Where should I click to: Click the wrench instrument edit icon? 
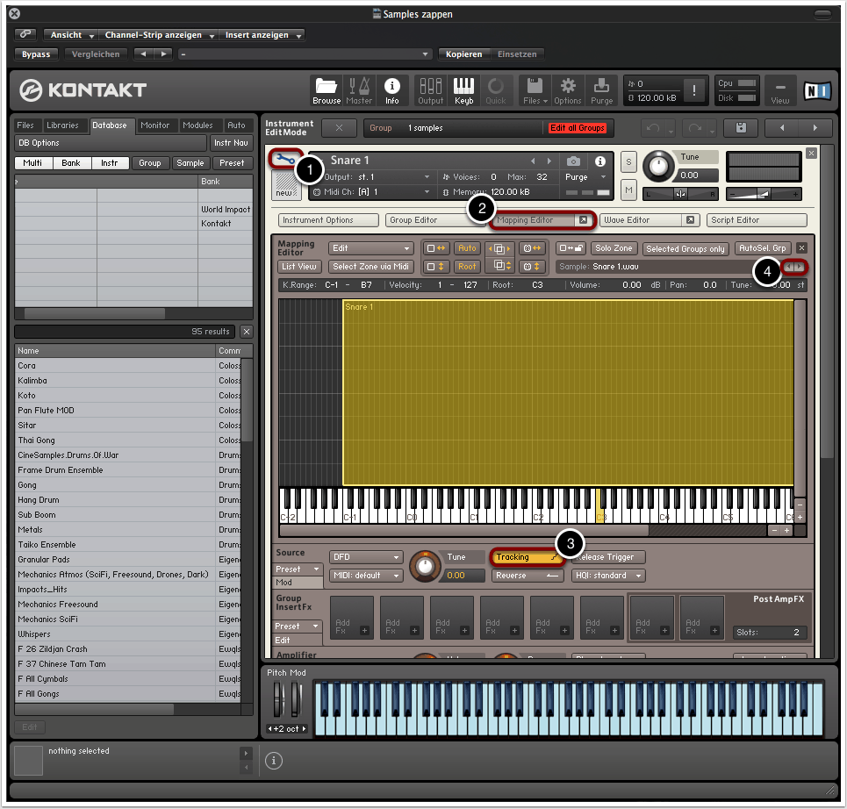(284, 159)
